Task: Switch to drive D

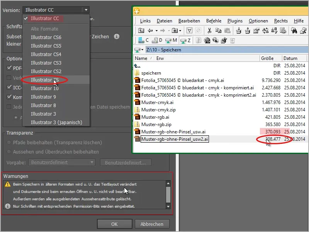Action: (157, 41)
